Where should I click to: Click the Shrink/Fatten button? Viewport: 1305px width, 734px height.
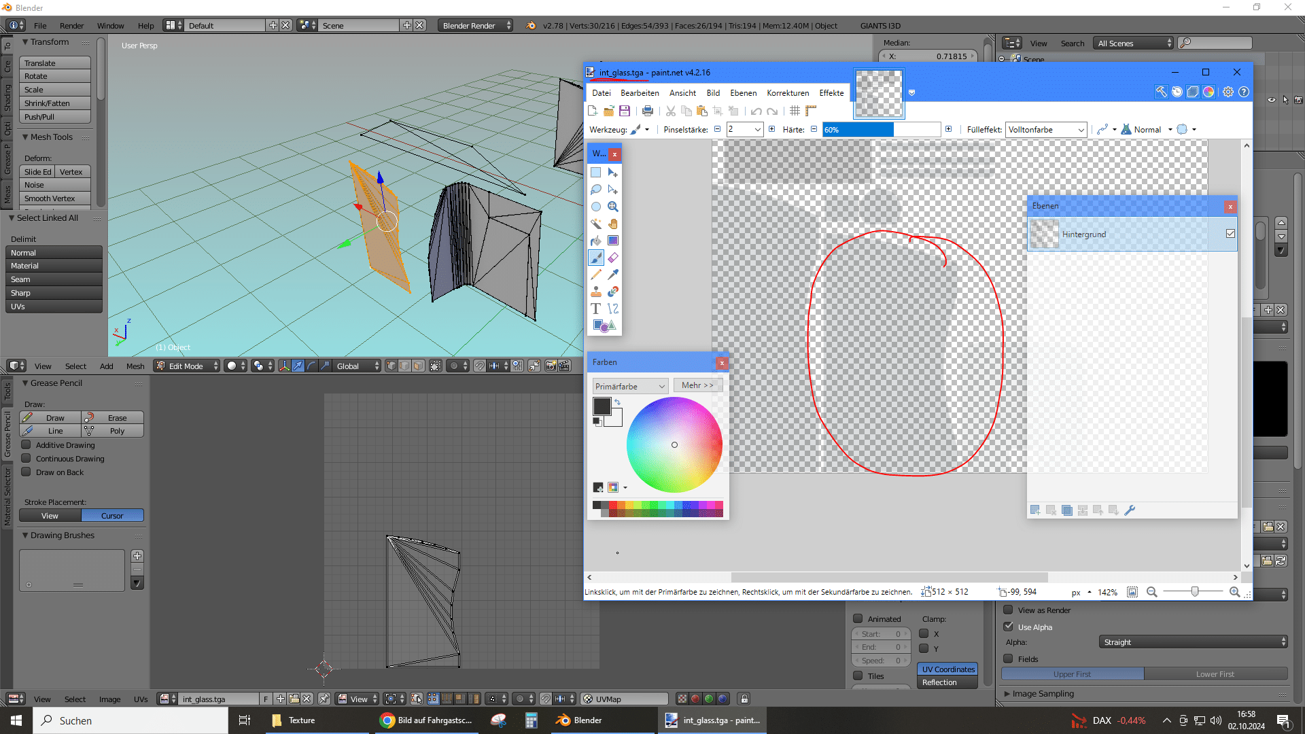pyautogui.click(x=54, y=103)
